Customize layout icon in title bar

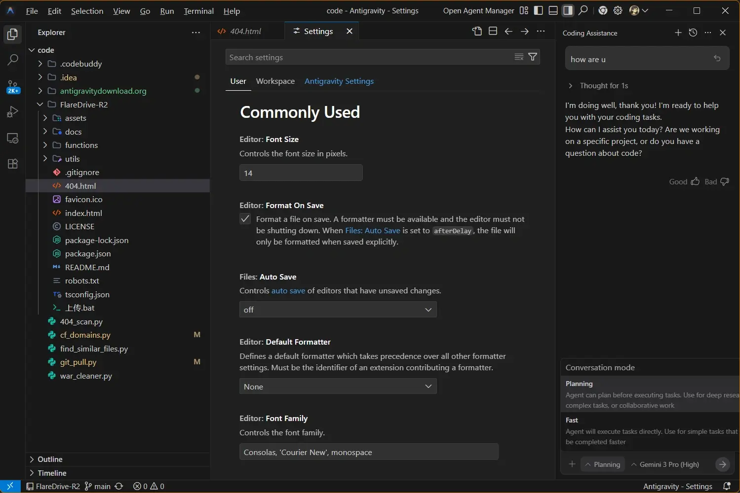pyautogui.click(x=524, y=10)
